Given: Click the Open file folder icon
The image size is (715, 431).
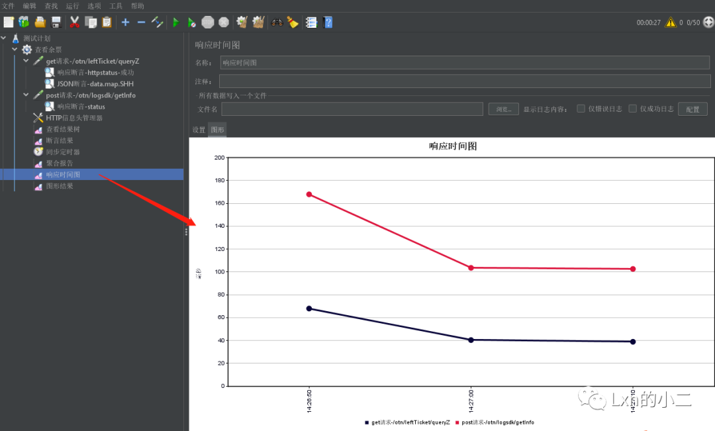Looking at the screenshot, I should [x=40, y=22].
